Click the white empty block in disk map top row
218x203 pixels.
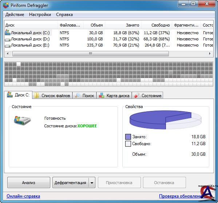point(19,64)
